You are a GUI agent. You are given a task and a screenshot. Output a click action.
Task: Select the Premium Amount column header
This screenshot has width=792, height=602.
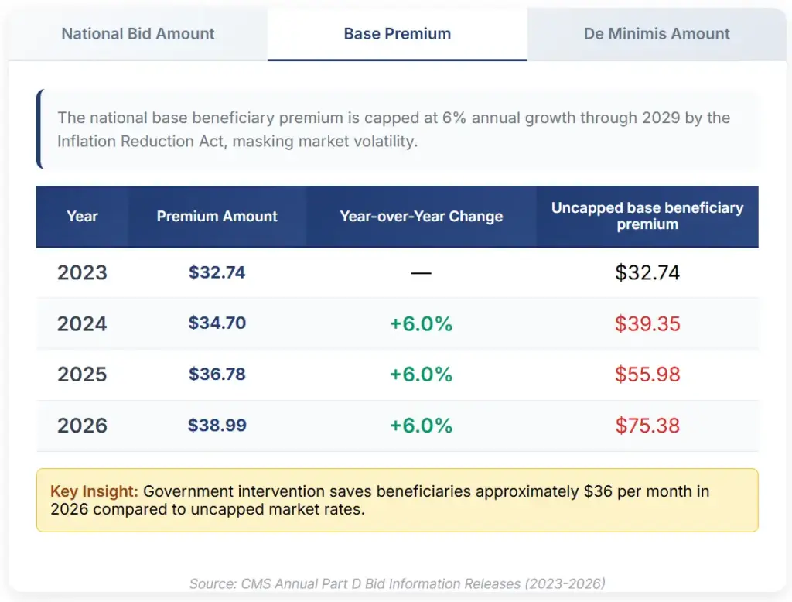[x=217, y=217]
